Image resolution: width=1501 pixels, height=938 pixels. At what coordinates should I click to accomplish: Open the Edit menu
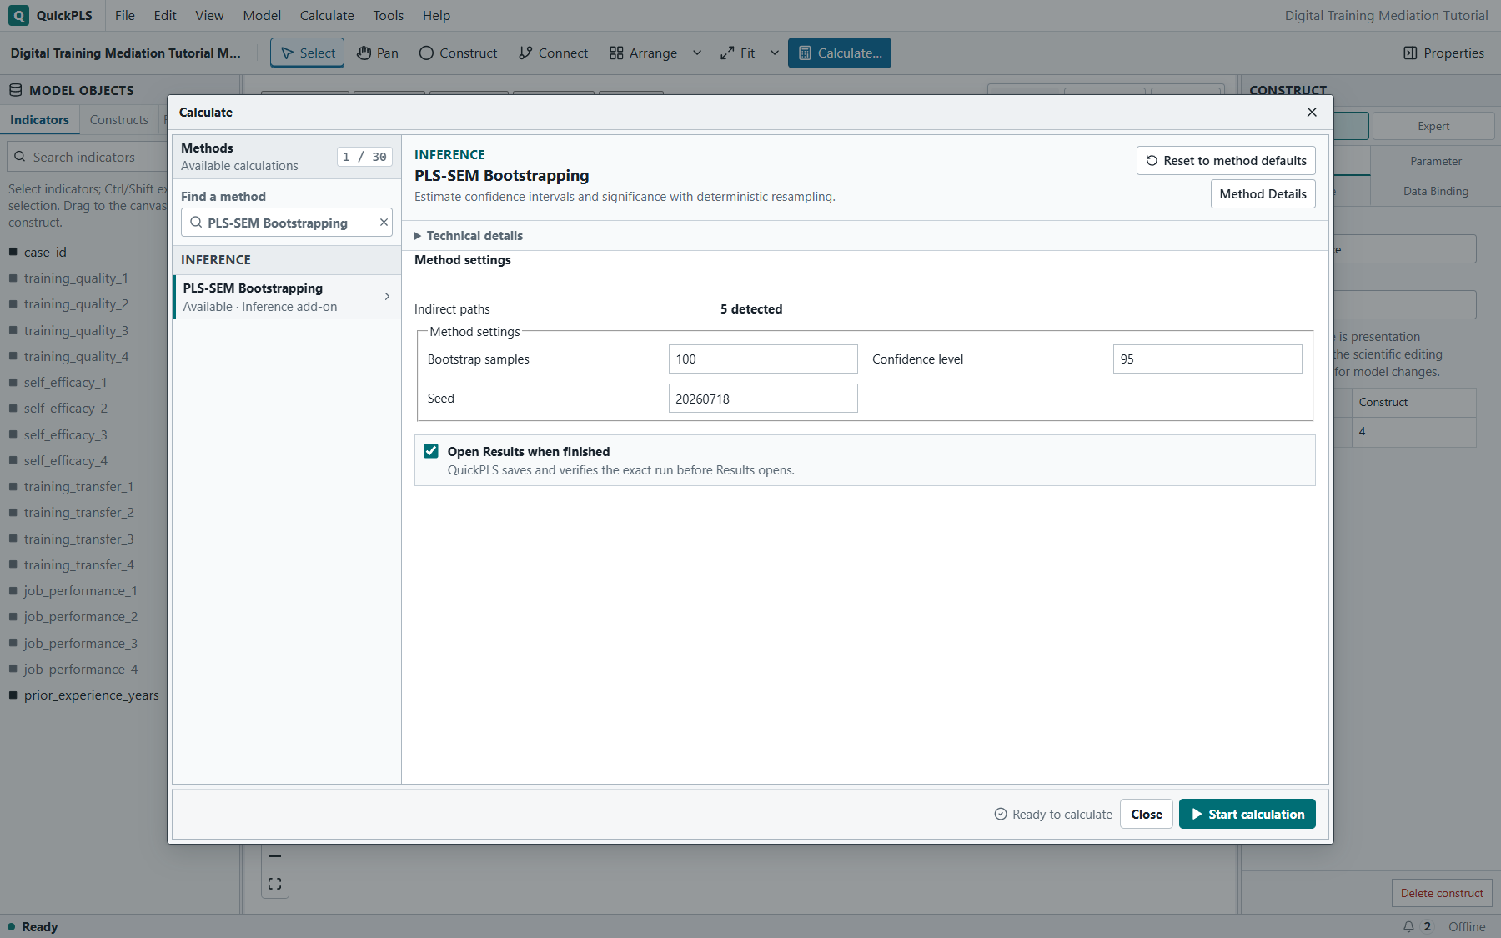(x=165, y=15)
